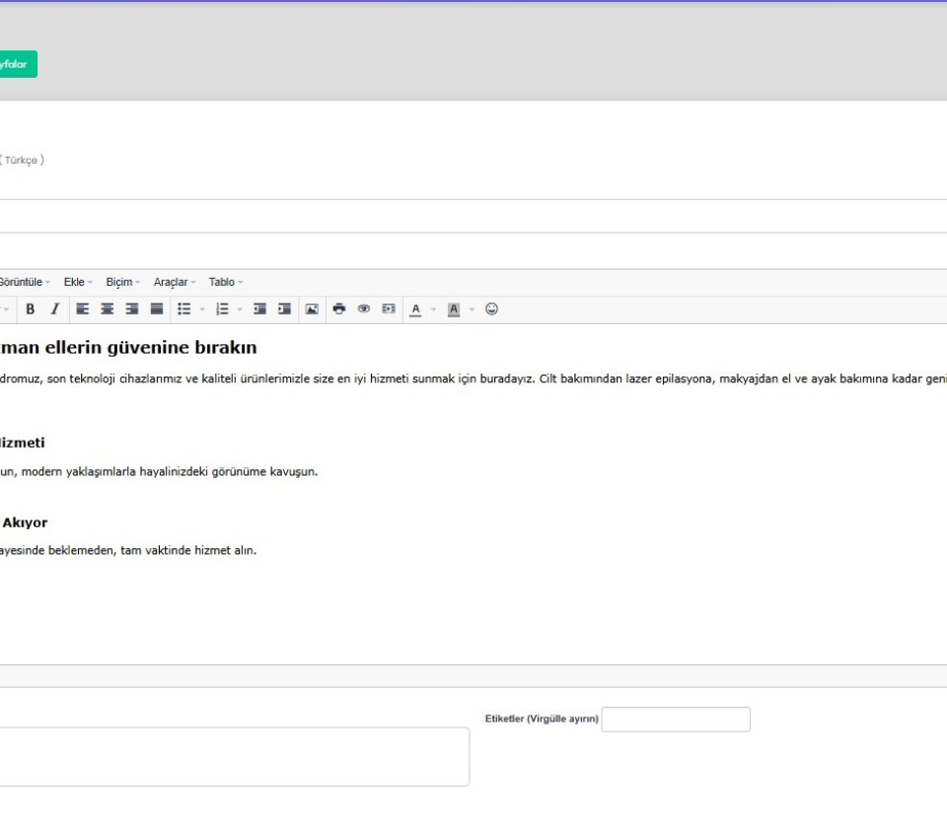This screenshot has height=826, width=947.
Task: Justify the paragraph text
Action: tap(157, 310)
